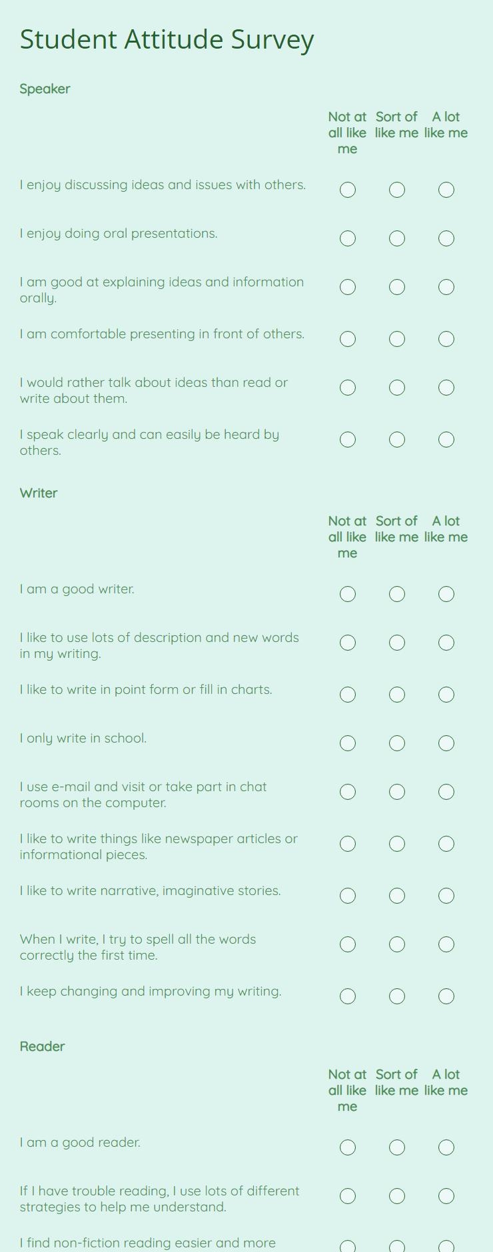Pick "A lot like me" for using e-mail and chat rooms
493x1252 pixels.
[x=446, y=792]
